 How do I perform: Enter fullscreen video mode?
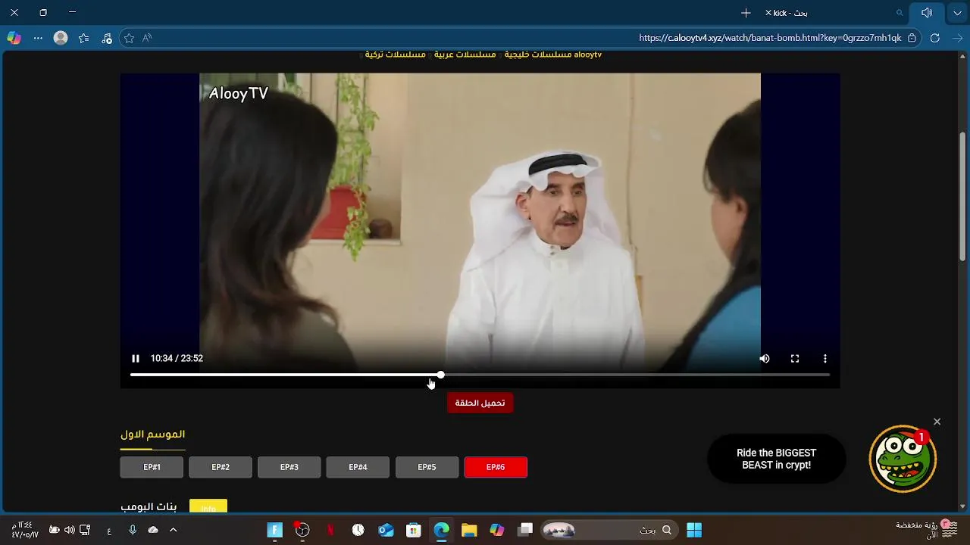coord(795,359)
